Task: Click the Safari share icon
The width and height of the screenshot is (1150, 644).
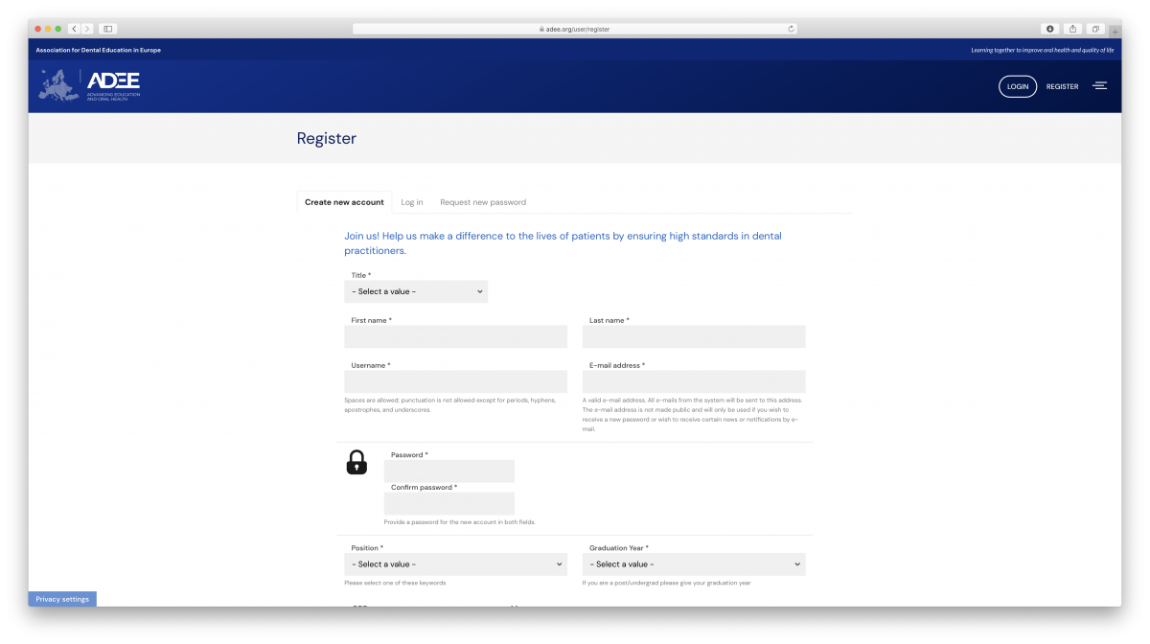Action: (x=1072, y=29)
